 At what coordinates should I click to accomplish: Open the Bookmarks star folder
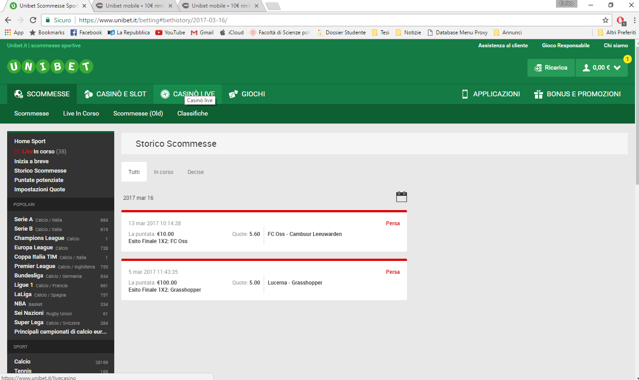pos(47,33)
